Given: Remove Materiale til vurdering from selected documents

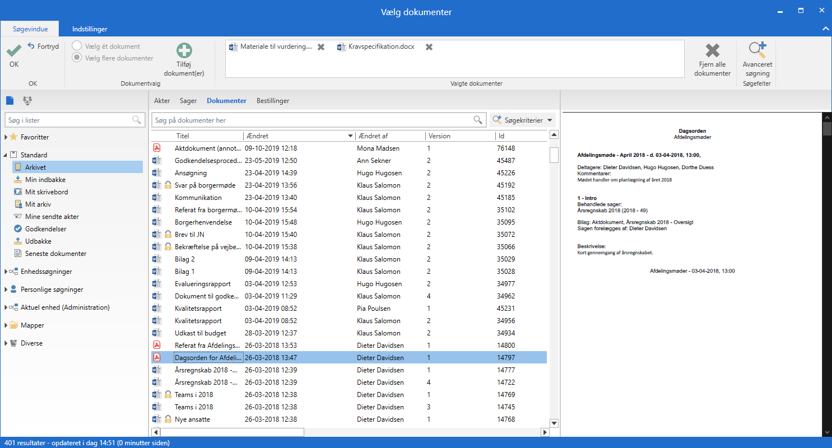Looking at the screenshot, I should point(321,47).
